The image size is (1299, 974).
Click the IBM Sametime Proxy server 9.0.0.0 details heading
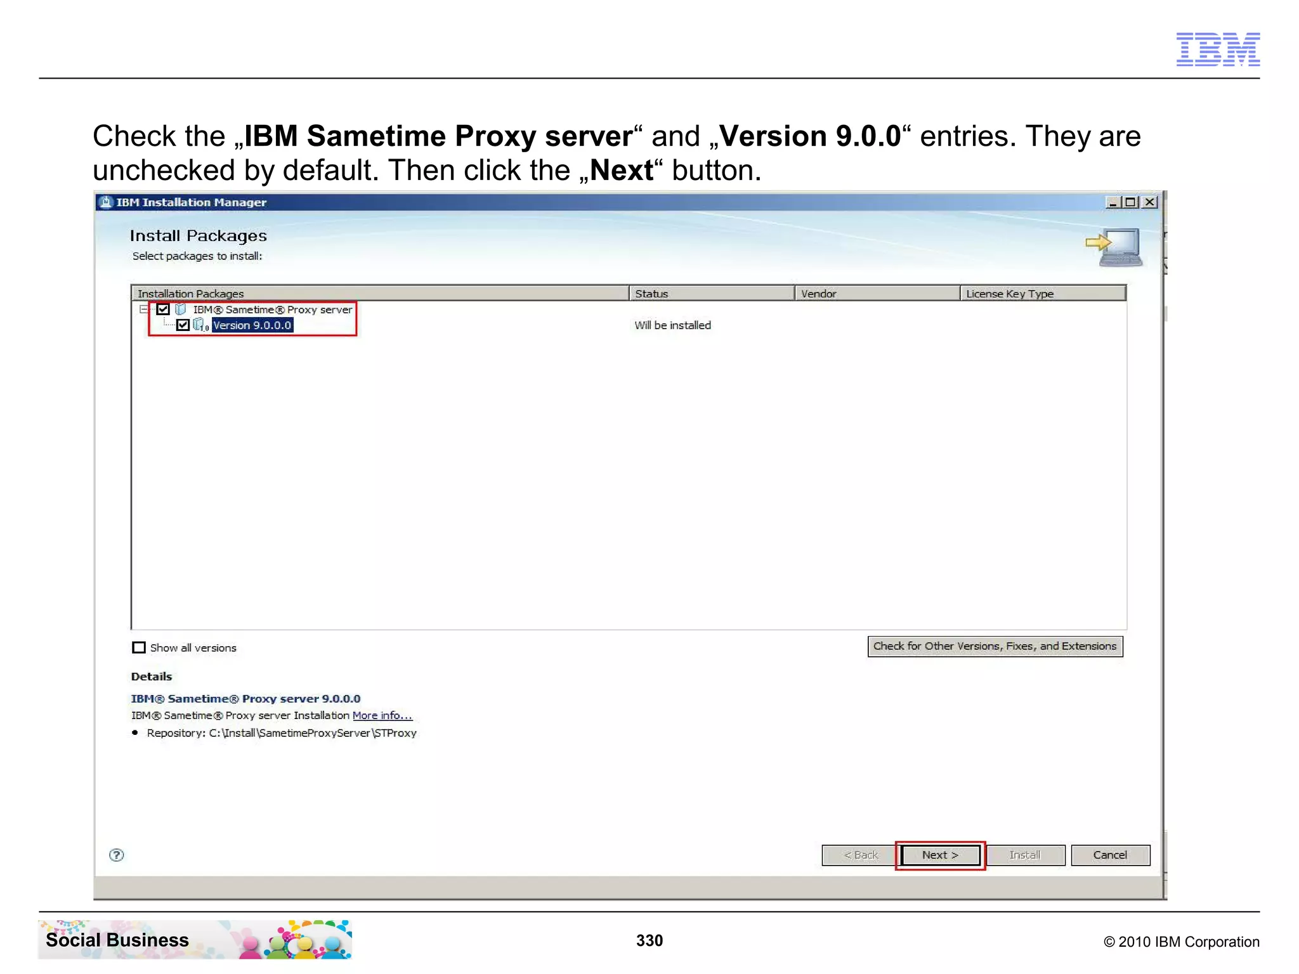click(x=245, y=698)
